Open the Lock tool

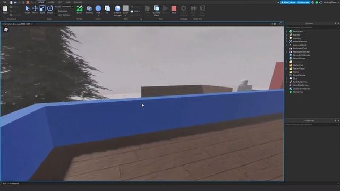tap(135, 11)
